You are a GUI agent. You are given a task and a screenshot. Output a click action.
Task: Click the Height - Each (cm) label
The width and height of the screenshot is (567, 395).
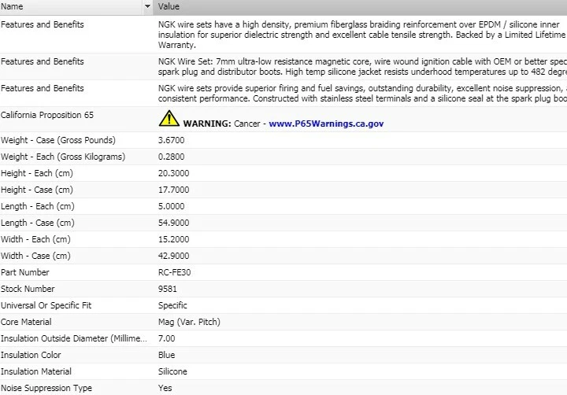[36, 173]
